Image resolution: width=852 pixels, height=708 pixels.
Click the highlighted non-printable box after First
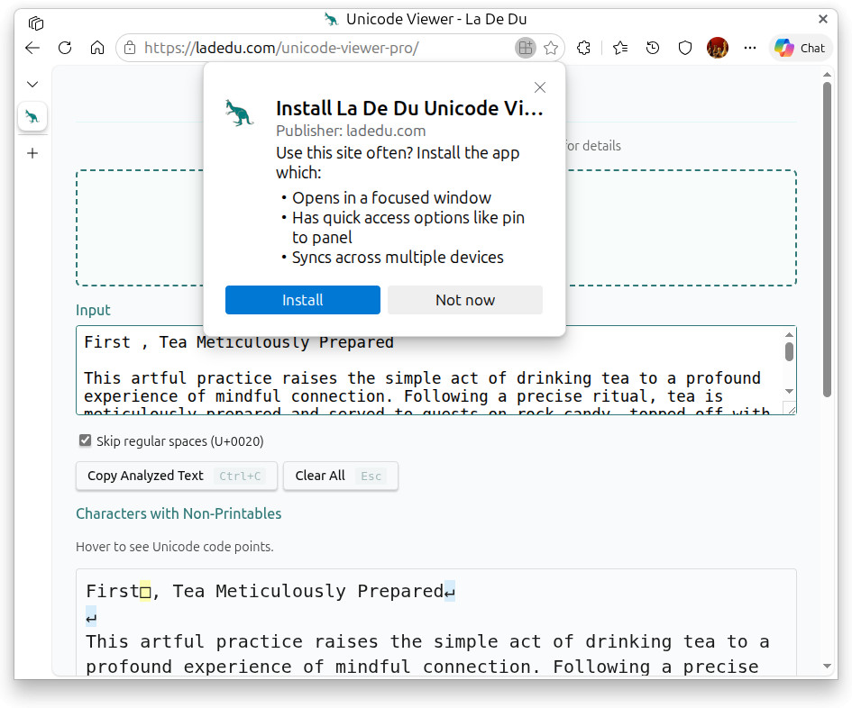[145, 591]
